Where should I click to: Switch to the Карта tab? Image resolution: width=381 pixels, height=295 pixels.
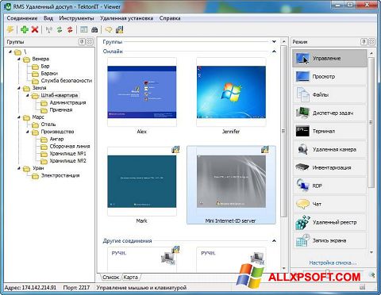tap(131, 277)
